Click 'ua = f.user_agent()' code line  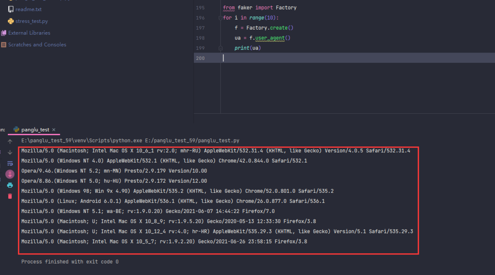(x=262, y=38)
